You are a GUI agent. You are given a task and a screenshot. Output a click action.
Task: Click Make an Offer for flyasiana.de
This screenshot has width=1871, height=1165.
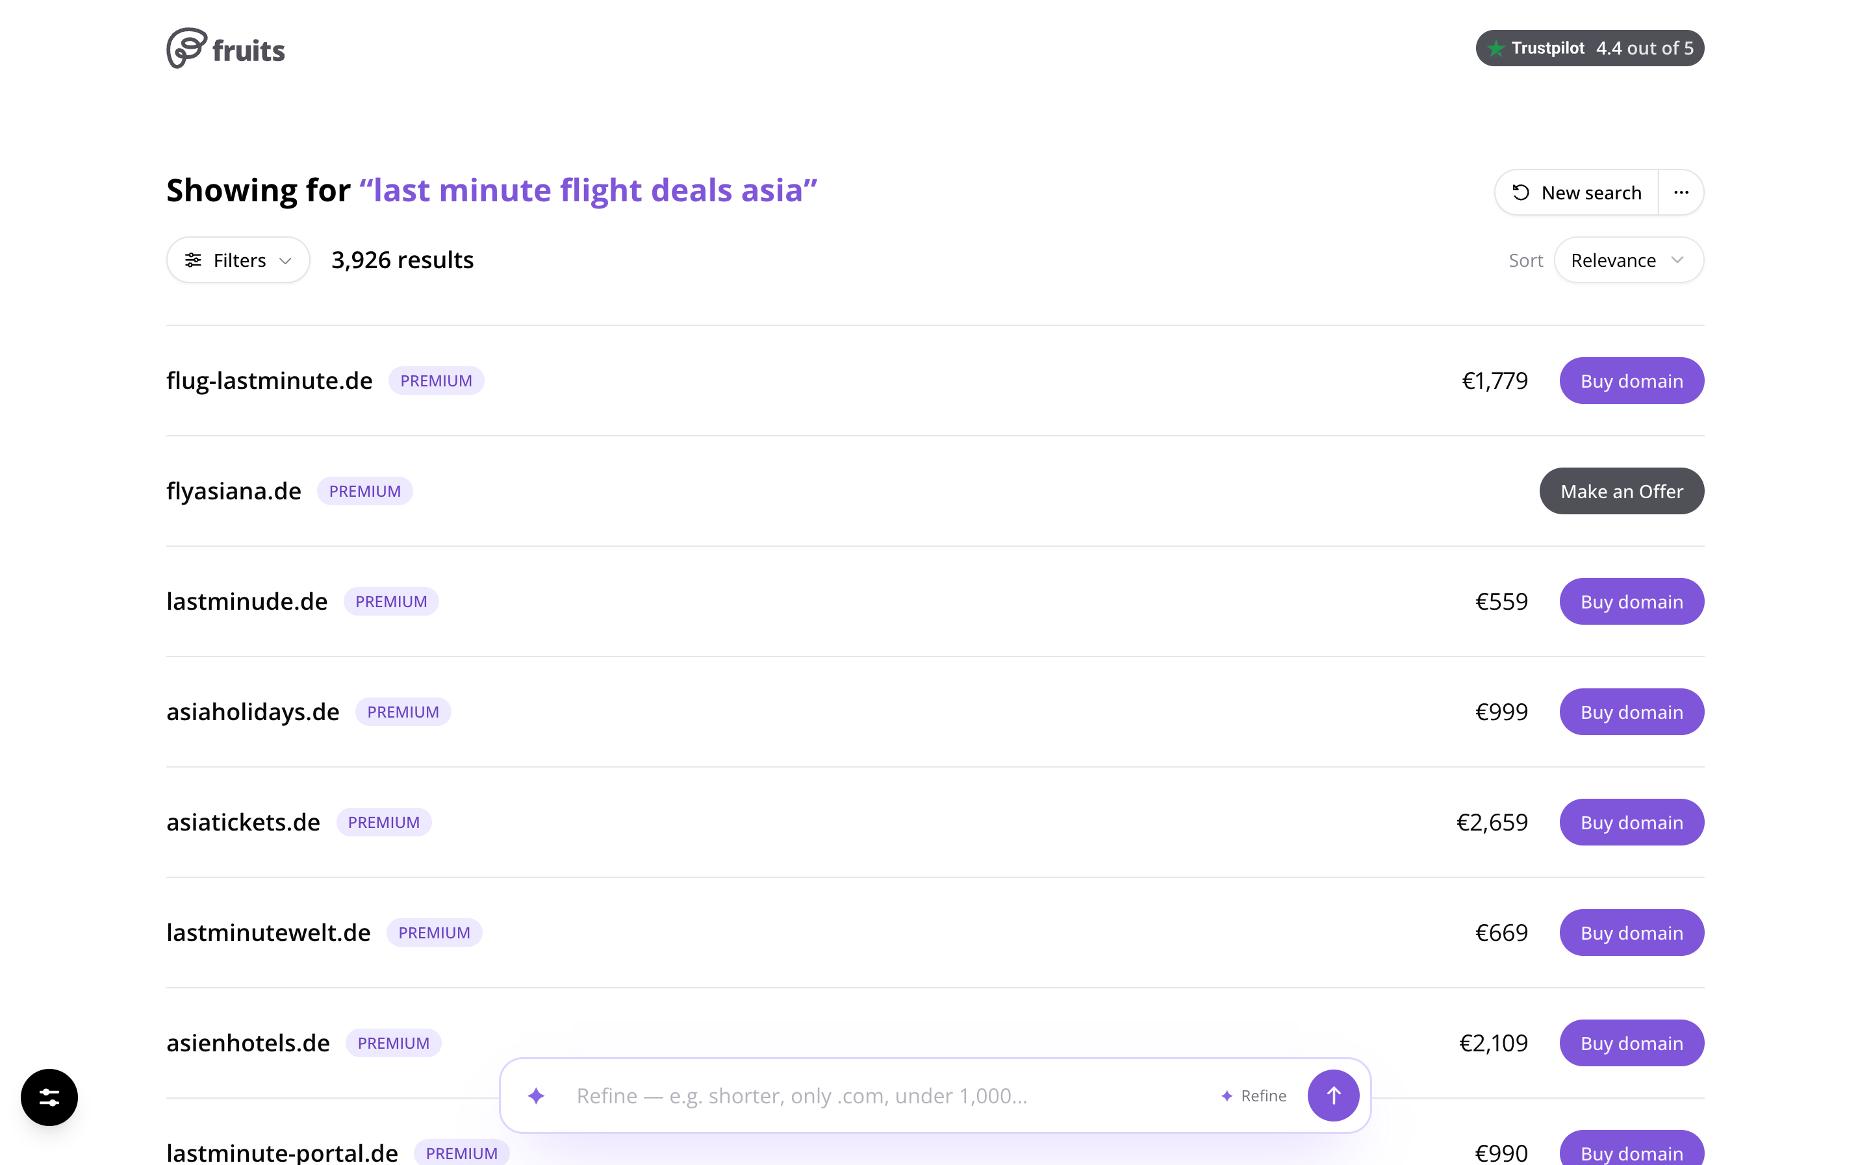click(x=1622, y=491)
